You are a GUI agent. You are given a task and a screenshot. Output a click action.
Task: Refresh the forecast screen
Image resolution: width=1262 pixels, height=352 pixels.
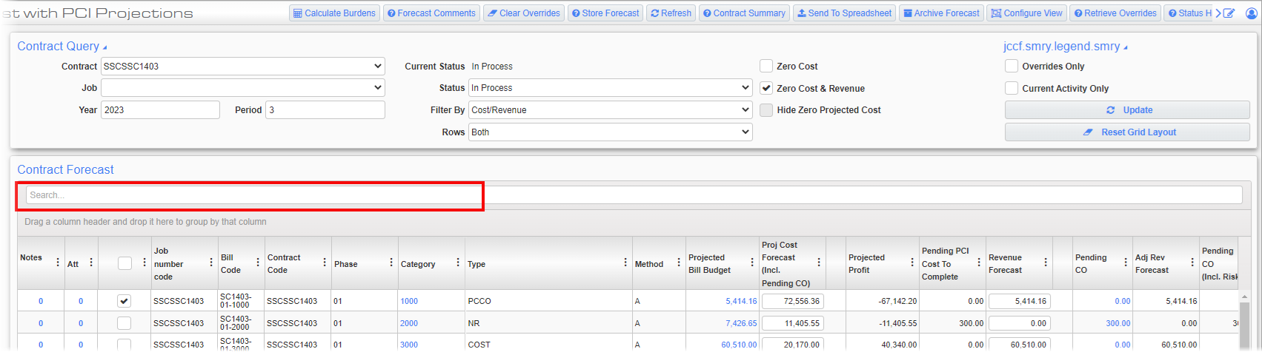pyautogui.click(x=671, y=13)
